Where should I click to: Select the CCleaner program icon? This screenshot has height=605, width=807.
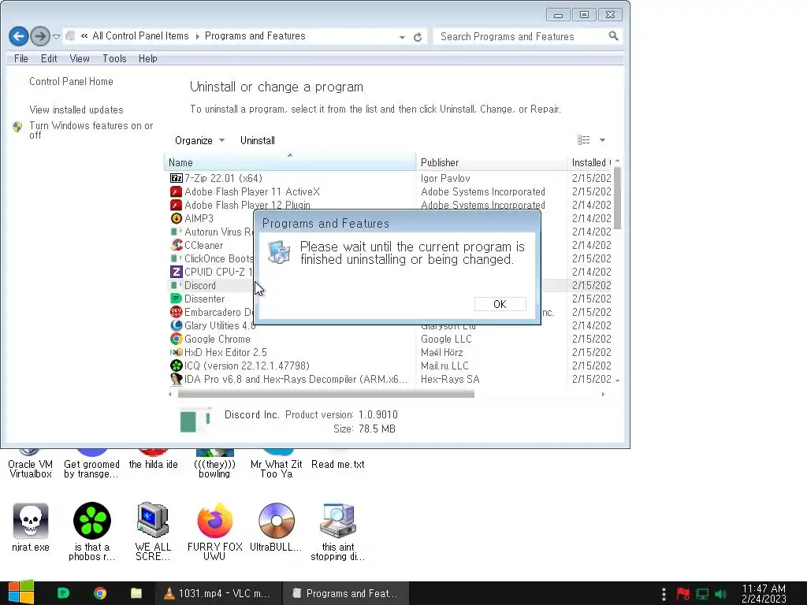point(176,245)
